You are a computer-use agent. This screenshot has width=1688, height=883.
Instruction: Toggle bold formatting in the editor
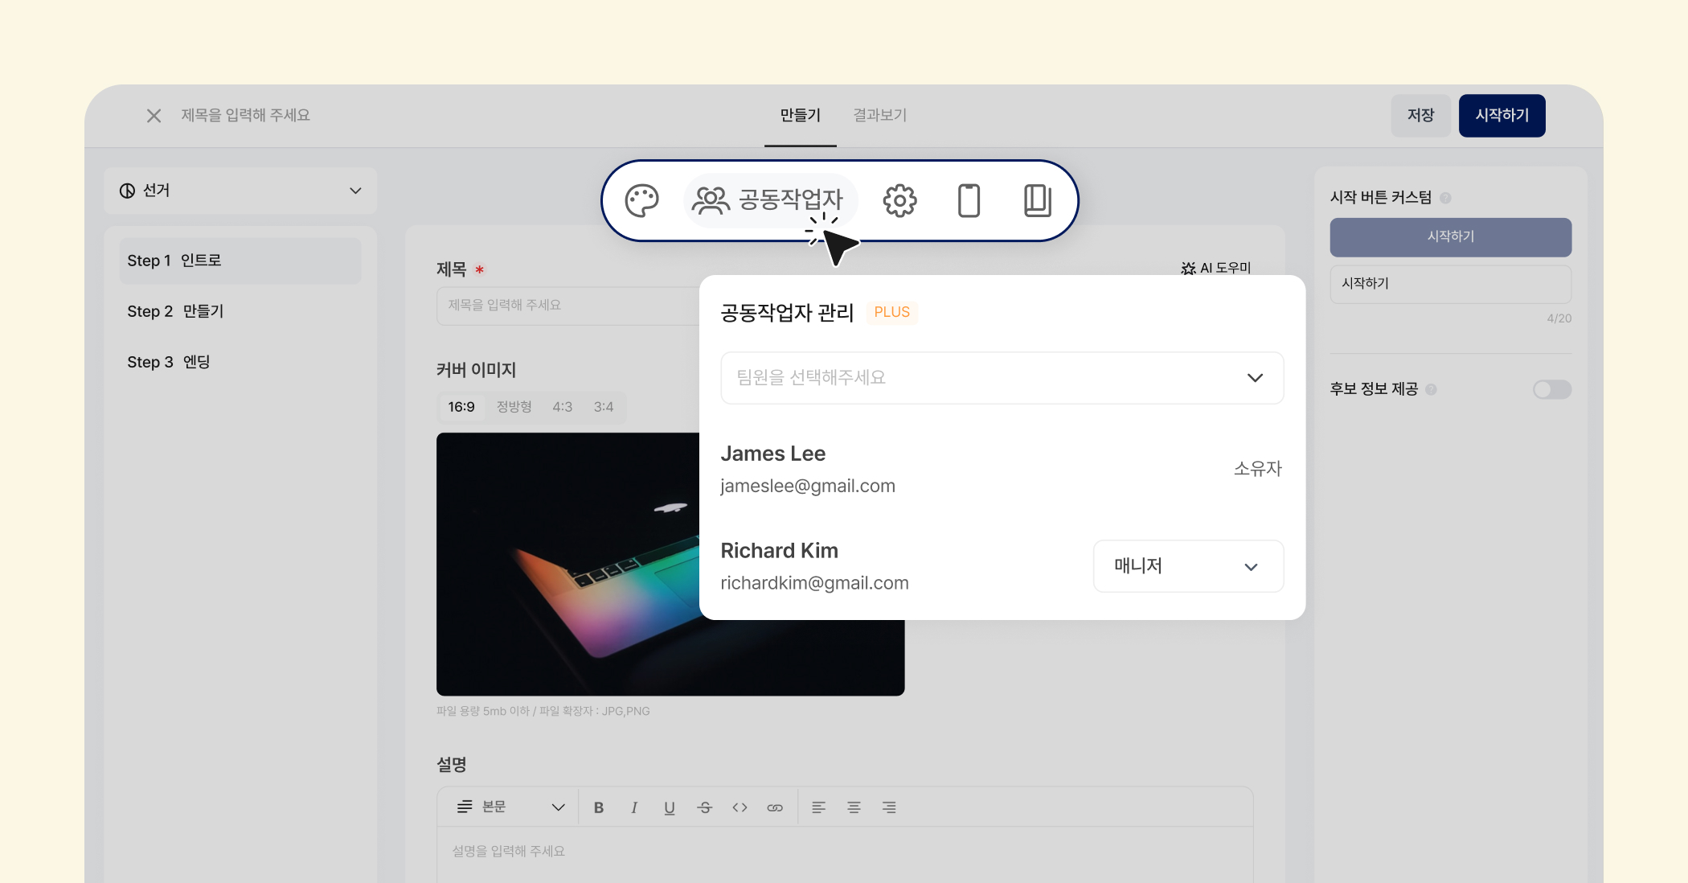[x=599, y=807]
